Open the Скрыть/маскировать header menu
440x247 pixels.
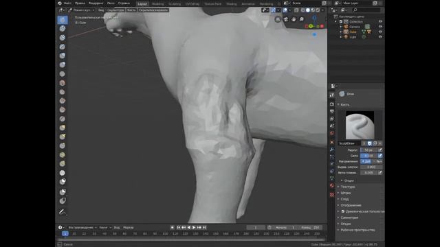tap(153, 10)
